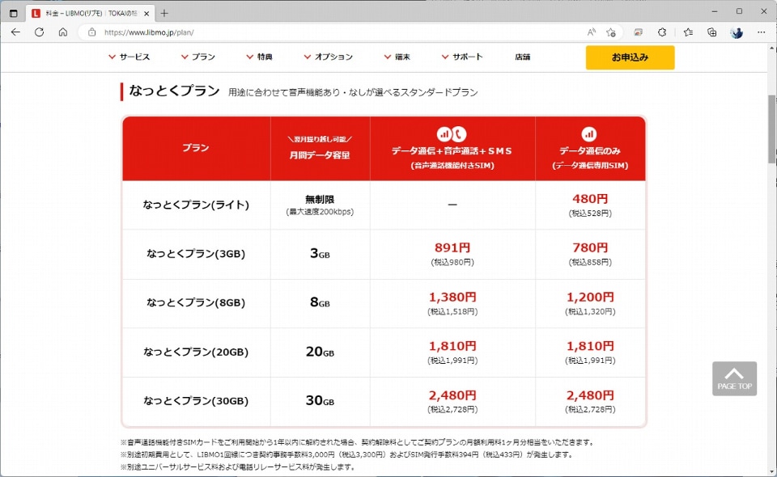
Task: Click the new tab plus icon
Action: (164, 11)
